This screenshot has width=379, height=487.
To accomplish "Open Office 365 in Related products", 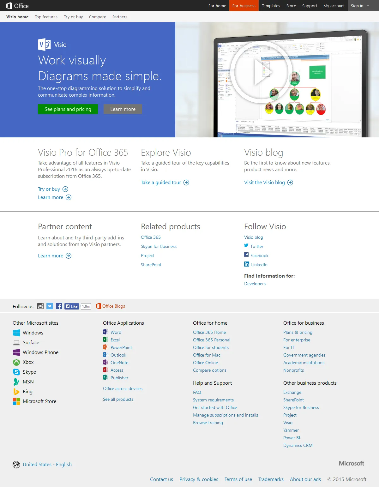I will pos(151,237).
